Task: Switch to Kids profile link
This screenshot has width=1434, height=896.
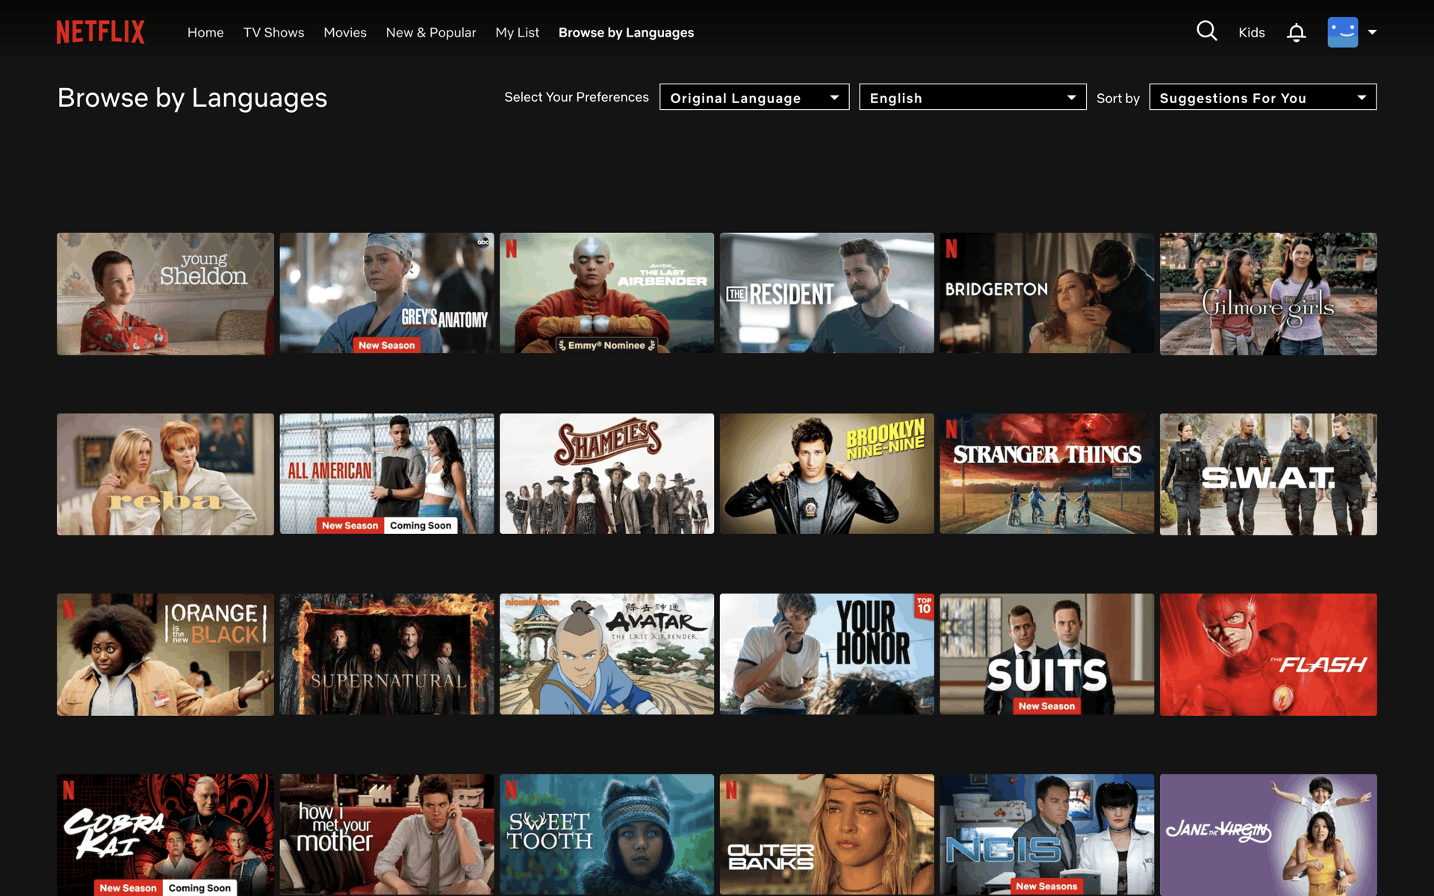Action: point(1252,32)
